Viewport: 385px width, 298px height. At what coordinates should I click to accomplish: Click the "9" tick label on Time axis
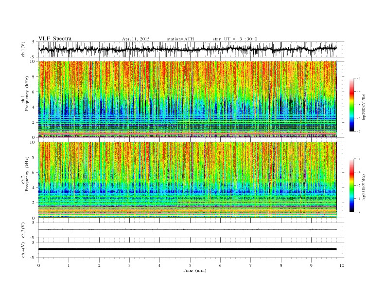point(311,265)
